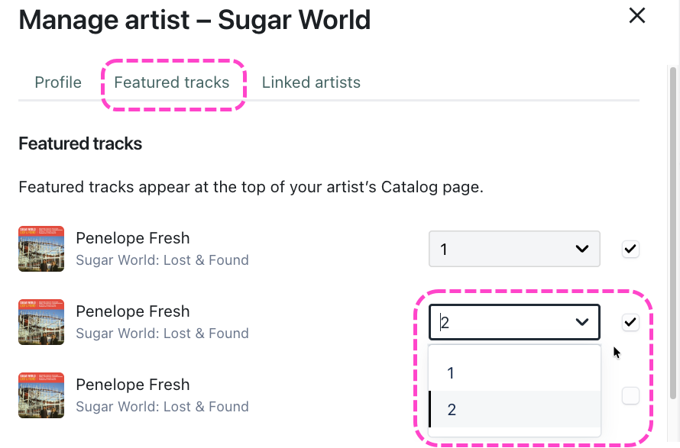Uncheck the second Penelope Fresh checkbox
This screenshot has width=680, height=448.
pyautogui.click(x=630, y=322)
